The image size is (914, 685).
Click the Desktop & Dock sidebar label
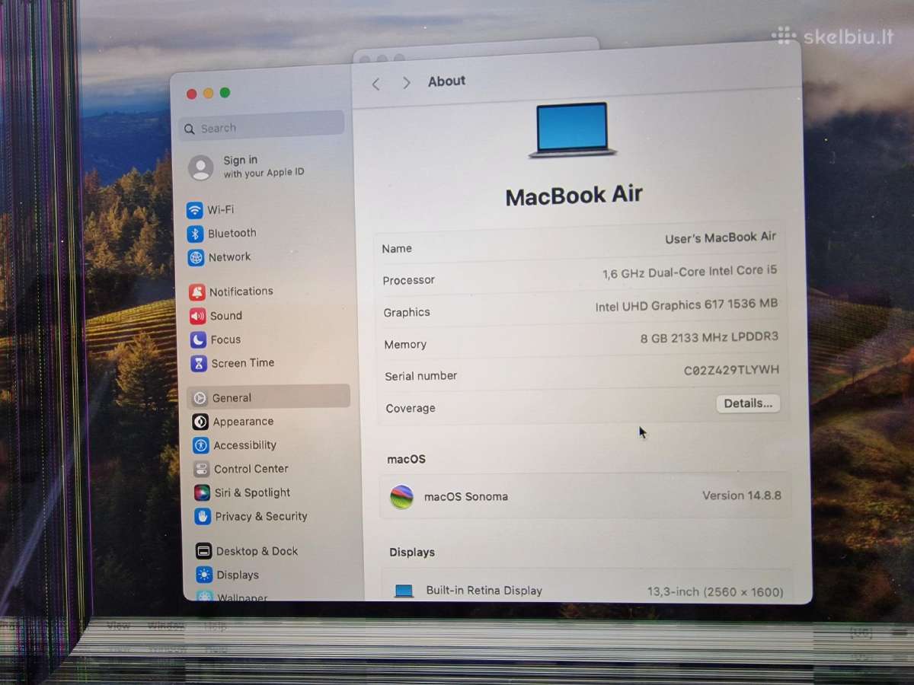(257, 551)
